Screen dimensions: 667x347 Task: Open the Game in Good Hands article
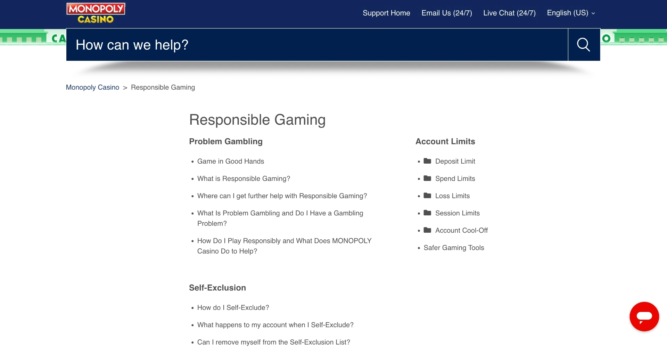pos(230,161)
